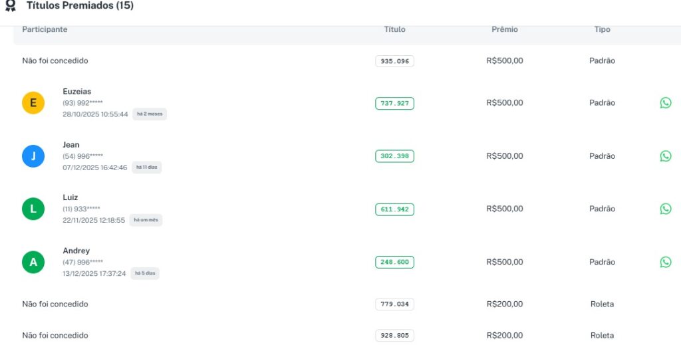The height and width of the screenshot is (345, 681).
Task: Click the Prêmio column header
Action: tap(505, 30)
